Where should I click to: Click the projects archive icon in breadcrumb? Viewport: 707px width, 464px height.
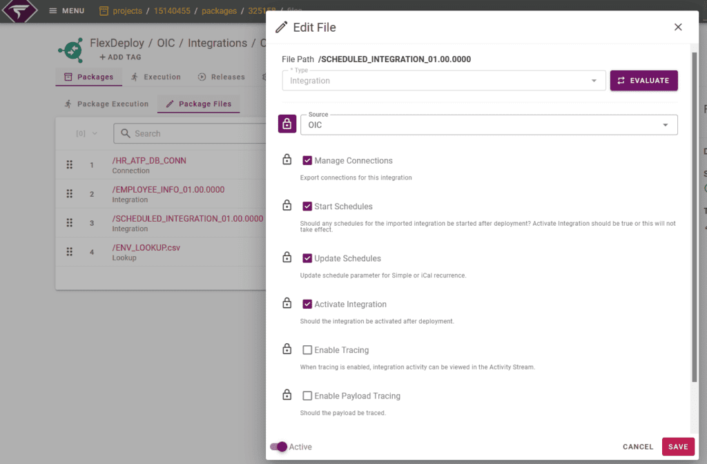(x=104, y=11)
